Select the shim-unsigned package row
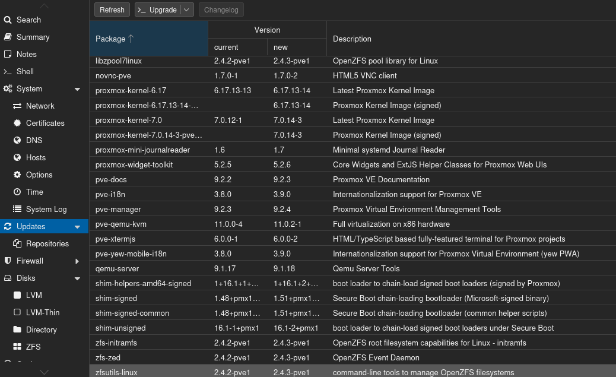Viewport: 616px width, 377px height. [353, 328]
